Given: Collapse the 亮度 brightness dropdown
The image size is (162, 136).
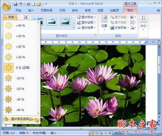Looking at the screenshot, I should pyautogui.click(x=10, y=17).
